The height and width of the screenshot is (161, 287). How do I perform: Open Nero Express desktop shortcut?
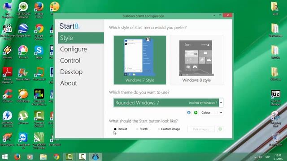click(8, 140)
